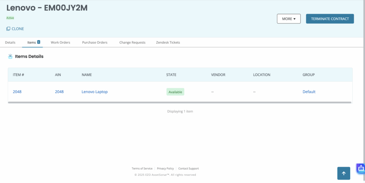This screenshot has height=183, width=365.
Task: Click the ITEM # column header
Action: click(19, 75)
